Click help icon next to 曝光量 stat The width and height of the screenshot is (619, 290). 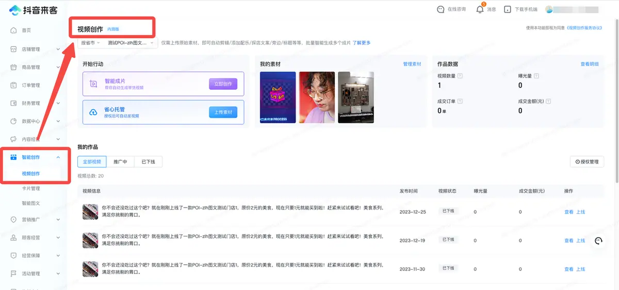click(x=536, y=76)
